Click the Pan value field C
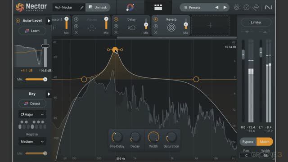The height and width of the screenshot is (162, 288). 246,156
